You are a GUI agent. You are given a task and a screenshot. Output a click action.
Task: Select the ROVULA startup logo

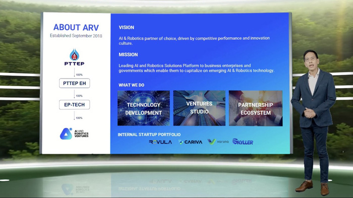click(x=160, y=142)
